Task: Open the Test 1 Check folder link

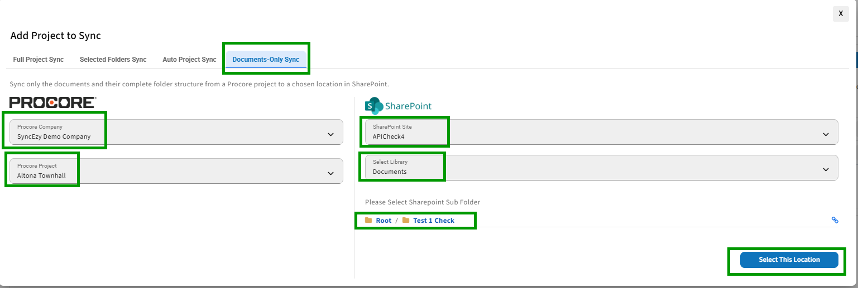Action: 434,221
